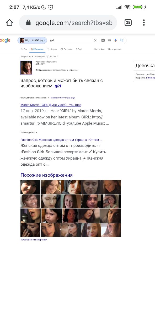Remove the uploaded IMG jpg chip
155x336 pixels.
45,40
